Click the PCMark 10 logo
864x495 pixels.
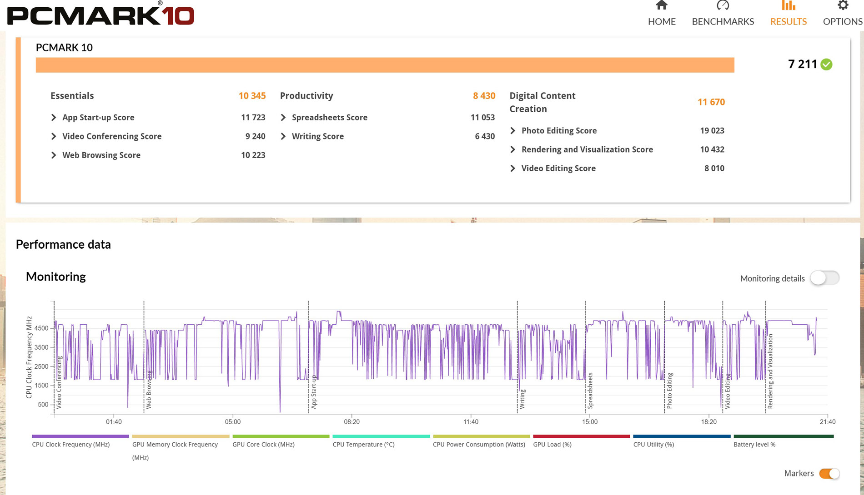pos(100,15)
